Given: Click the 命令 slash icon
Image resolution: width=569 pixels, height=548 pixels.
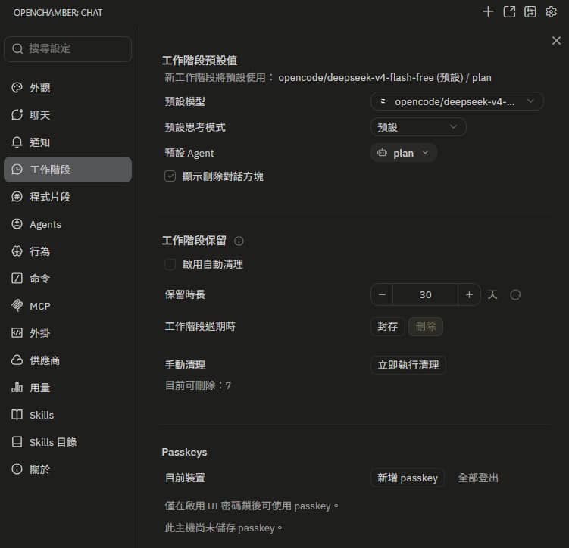Looking at the screenshot, I should tap(17, 278).
